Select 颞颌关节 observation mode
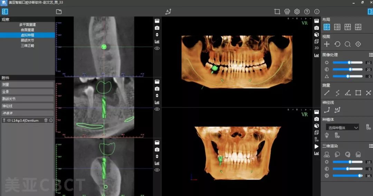Image resolution: width=373 pixels, height=196 pixels. click(27, 40)
